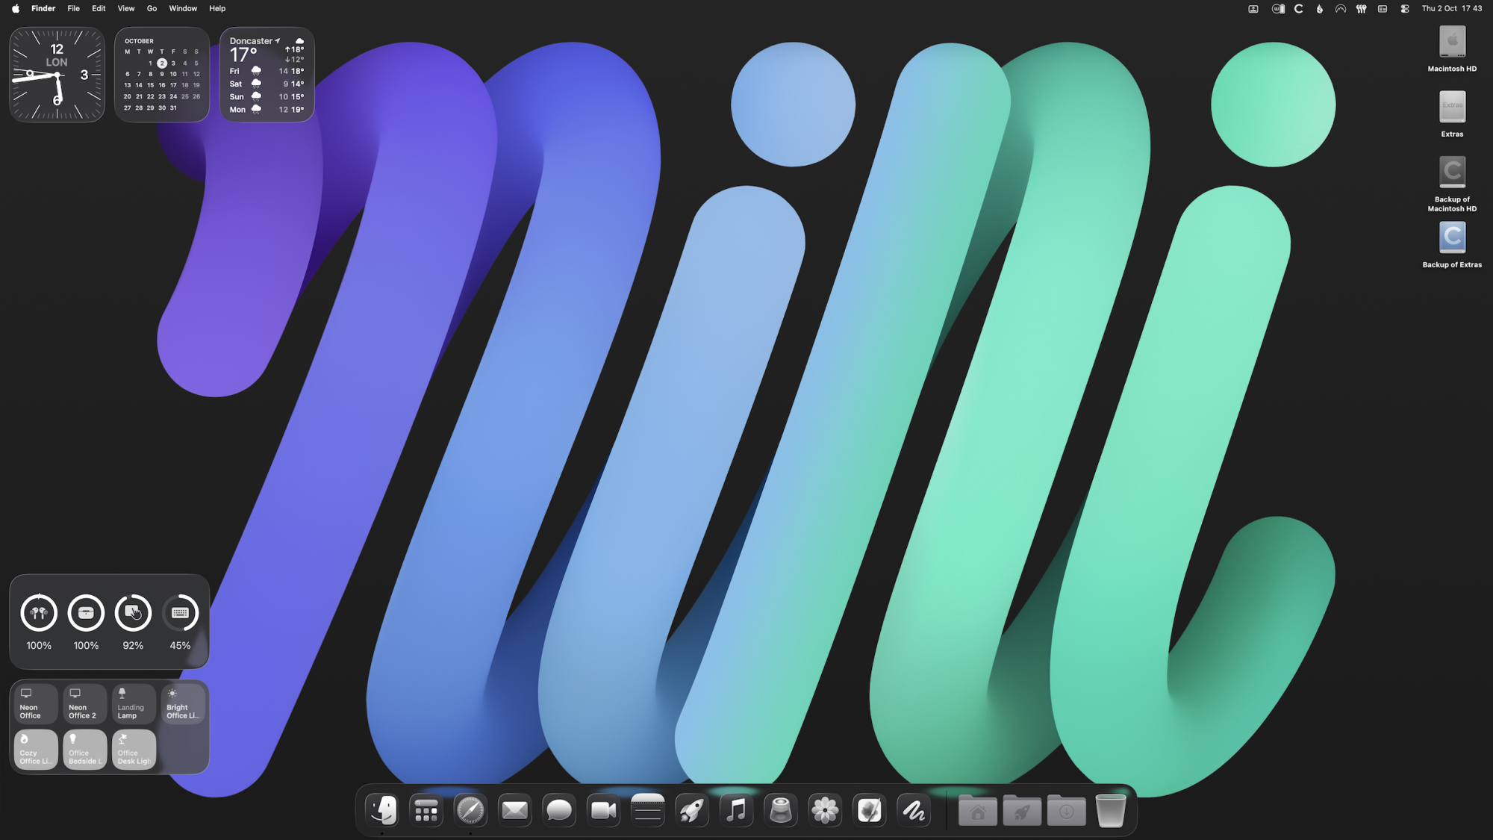The image size is (1493, 840).
Task: Click the Neon Office 2 scene button
Action: 84,703
